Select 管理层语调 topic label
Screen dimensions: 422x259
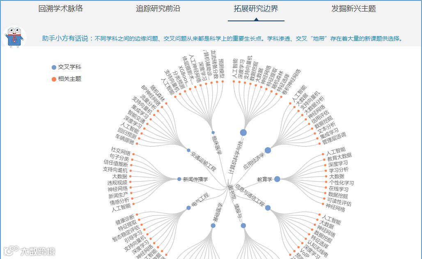tap(334, 138)
